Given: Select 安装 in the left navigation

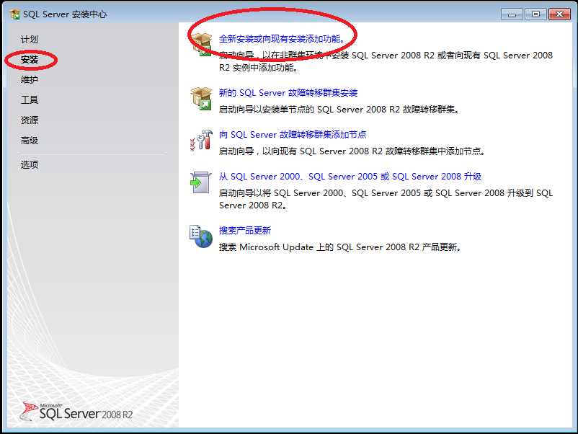Looking at the screenshot, I should click(30, 59).
